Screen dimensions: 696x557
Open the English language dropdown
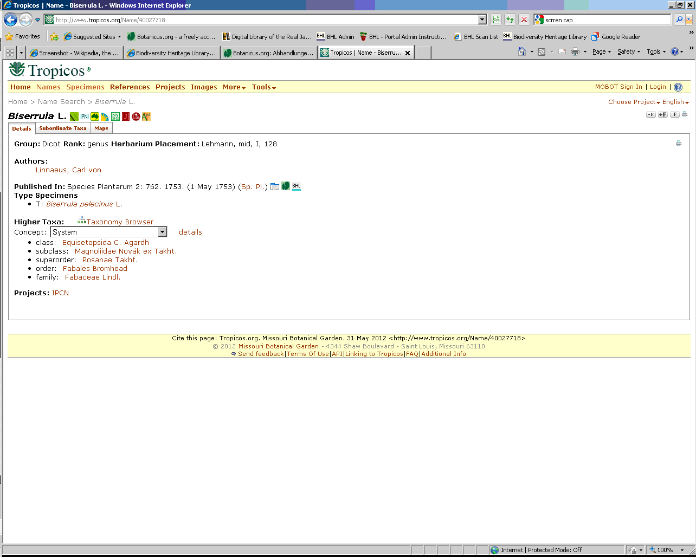[675, 102]
